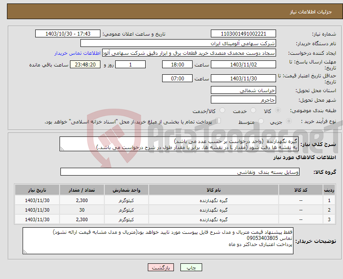Image resolution: width=343 pixels, height=279 pixels.
Task: Click the buyer organization name field
Action: pyautogui.click(x=178, y=43)
